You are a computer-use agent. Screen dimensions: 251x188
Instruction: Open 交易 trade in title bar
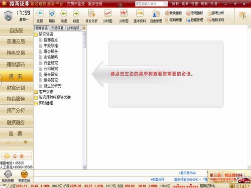pos(214,4)
